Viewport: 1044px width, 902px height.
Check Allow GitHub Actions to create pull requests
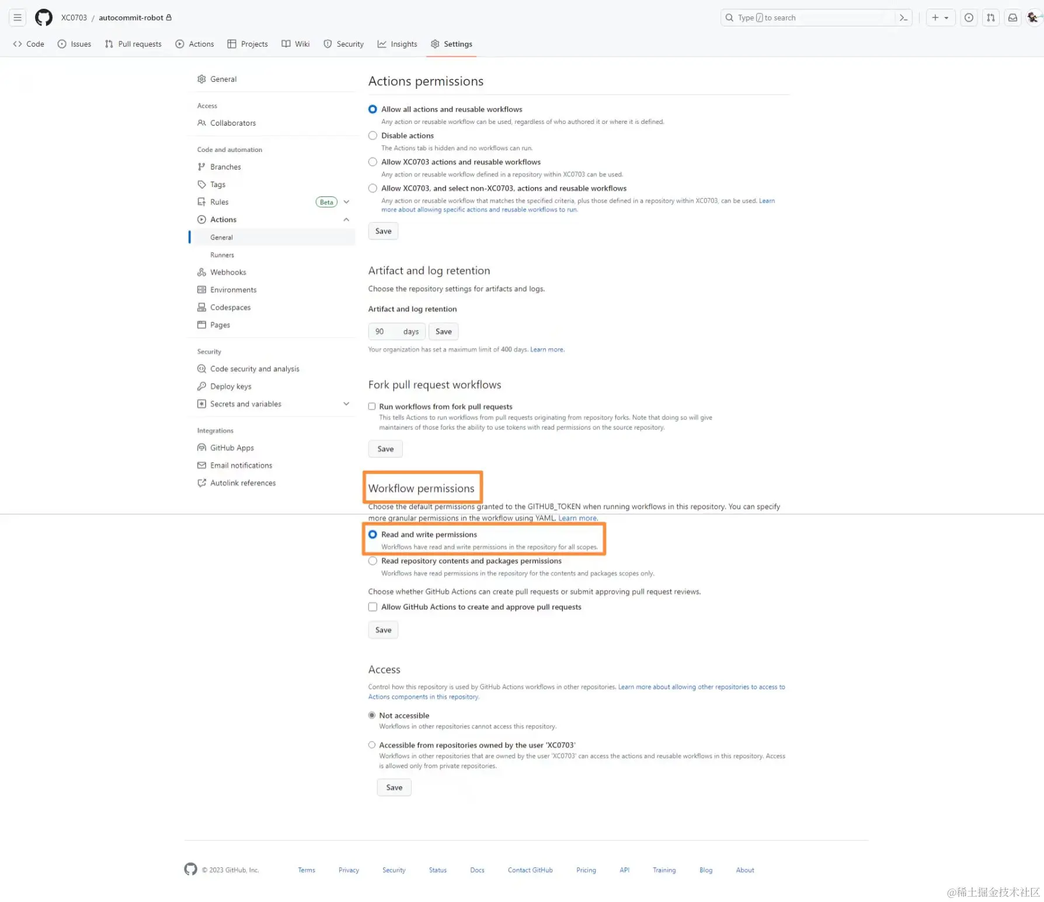coord(373,607)
